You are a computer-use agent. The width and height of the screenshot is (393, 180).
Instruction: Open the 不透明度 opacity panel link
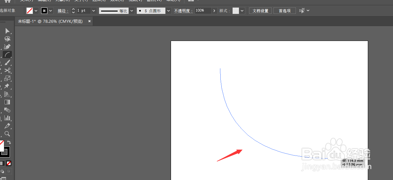(184, 11)
